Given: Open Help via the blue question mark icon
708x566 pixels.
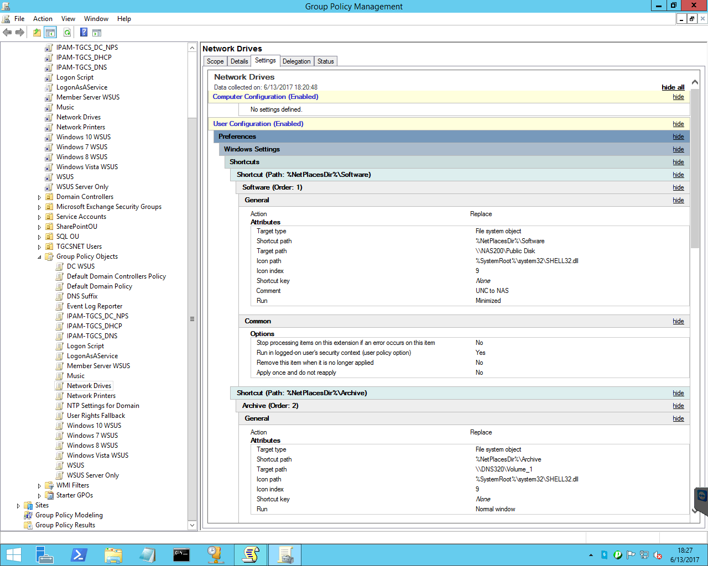Looking at the screenshot, I should 84,33.
